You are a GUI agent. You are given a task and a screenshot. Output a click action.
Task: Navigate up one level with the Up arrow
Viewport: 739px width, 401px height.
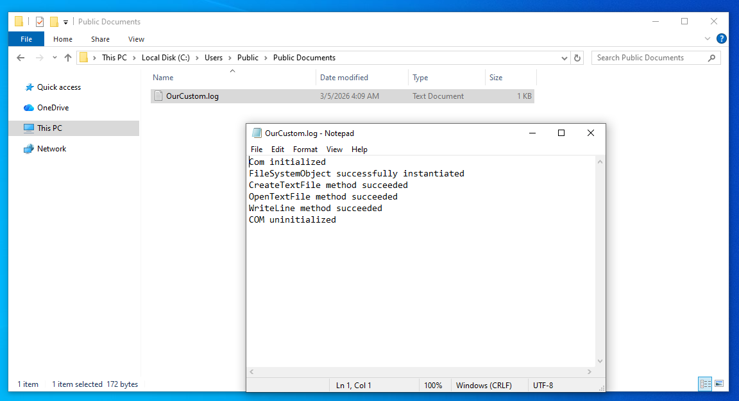point(68,58)
